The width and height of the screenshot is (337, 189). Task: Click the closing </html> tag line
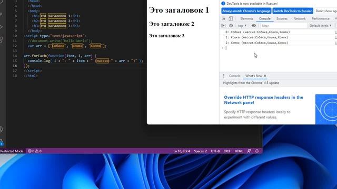31,76
